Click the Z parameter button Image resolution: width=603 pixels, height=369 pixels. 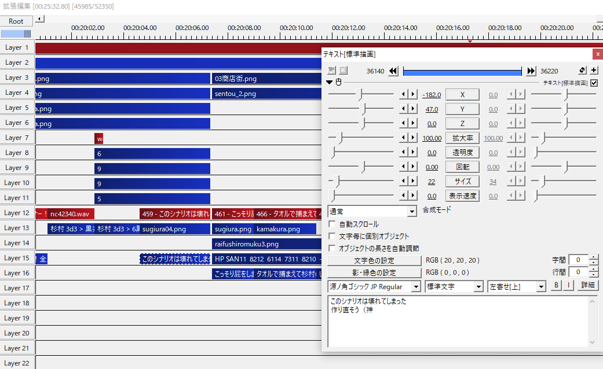[x=462, y=124]
